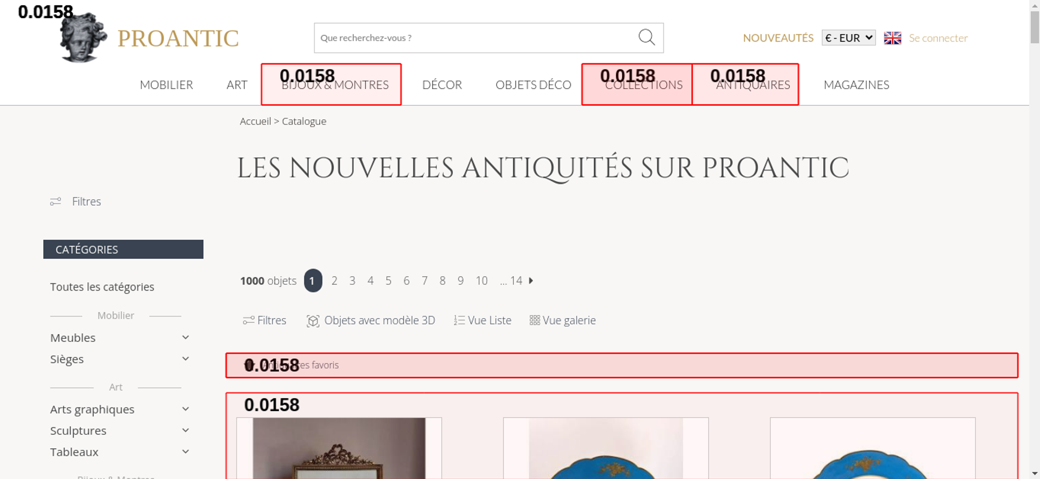The width and height of the screenshot is (1040, 479).
Task: Click the CATÉGORIES sidebar header
Action: 123,249
